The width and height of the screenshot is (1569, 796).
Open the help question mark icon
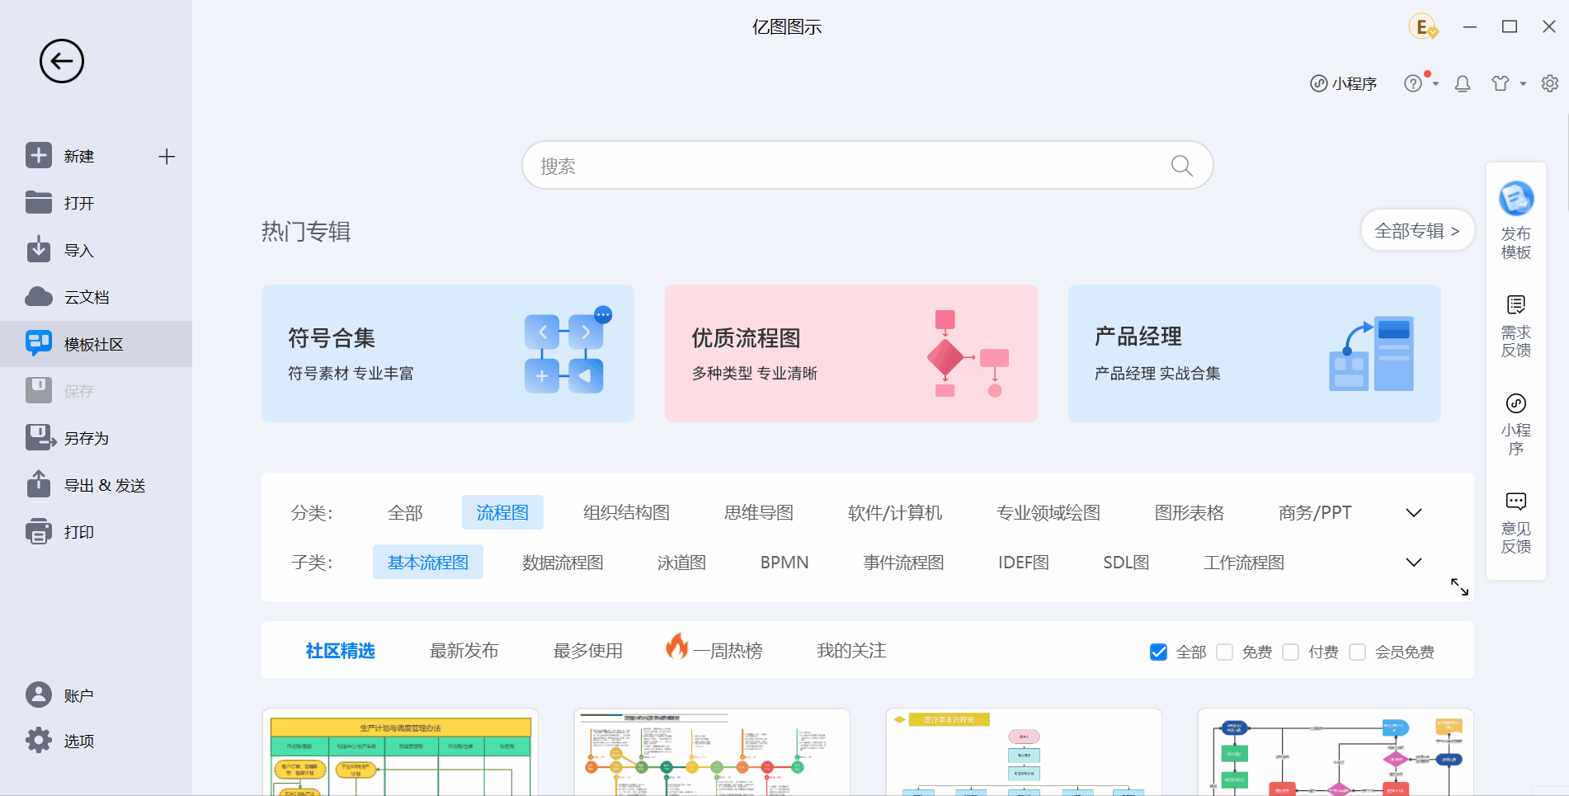(x=1413, y=83)
